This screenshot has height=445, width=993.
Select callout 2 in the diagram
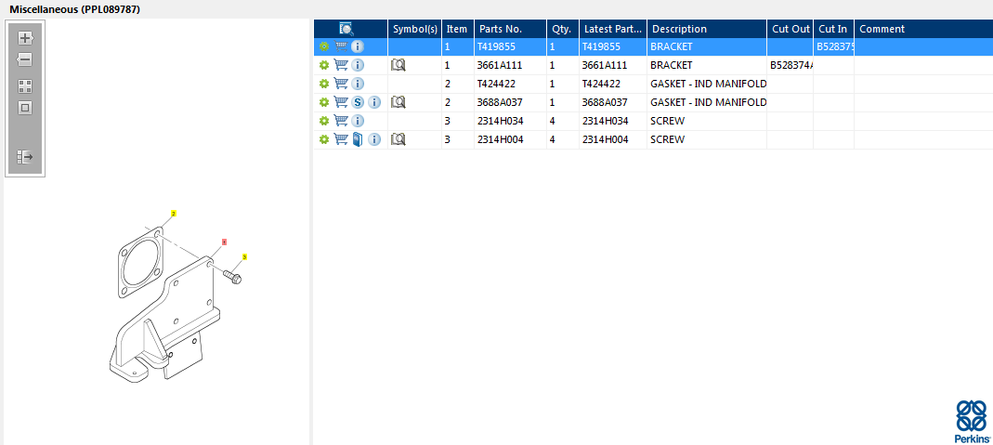[x=174, y=214]
